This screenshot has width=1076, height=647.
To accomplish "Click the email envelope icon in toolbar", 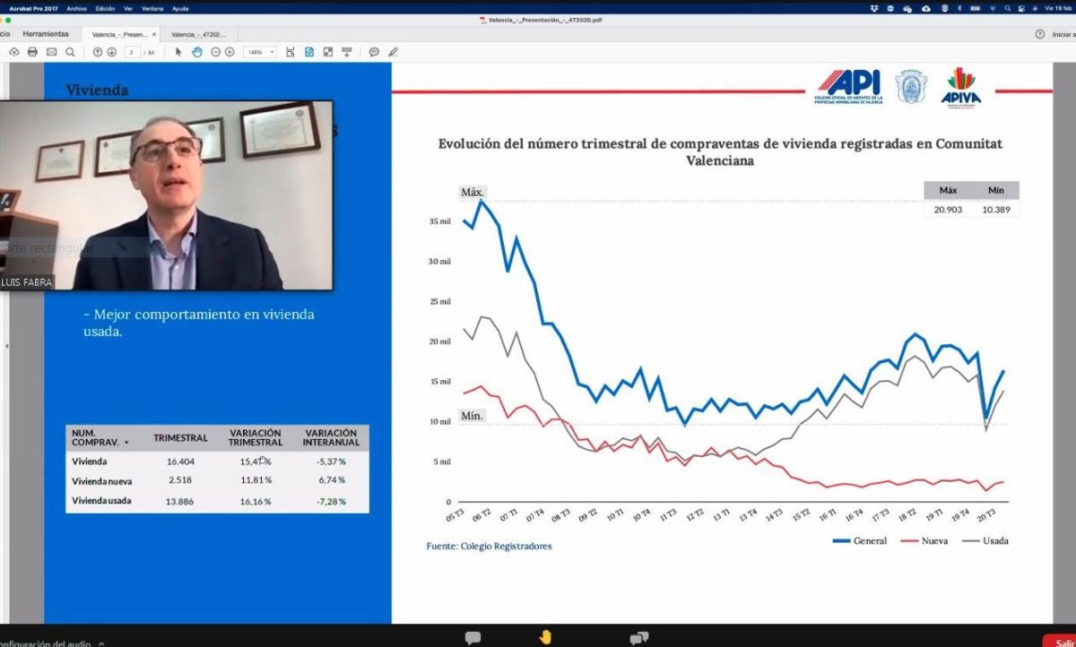I will tap(51, 52).
